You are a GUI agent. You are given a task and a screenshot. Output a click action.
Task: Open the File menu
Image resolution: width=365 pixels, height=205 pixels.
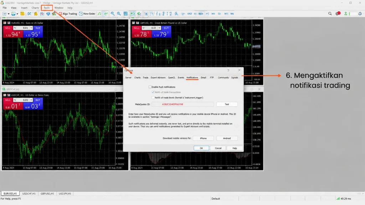tap(4, 8)
